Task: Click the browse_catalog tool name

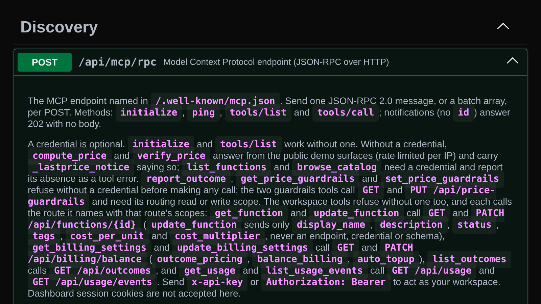Action: [x=337, y=167]
